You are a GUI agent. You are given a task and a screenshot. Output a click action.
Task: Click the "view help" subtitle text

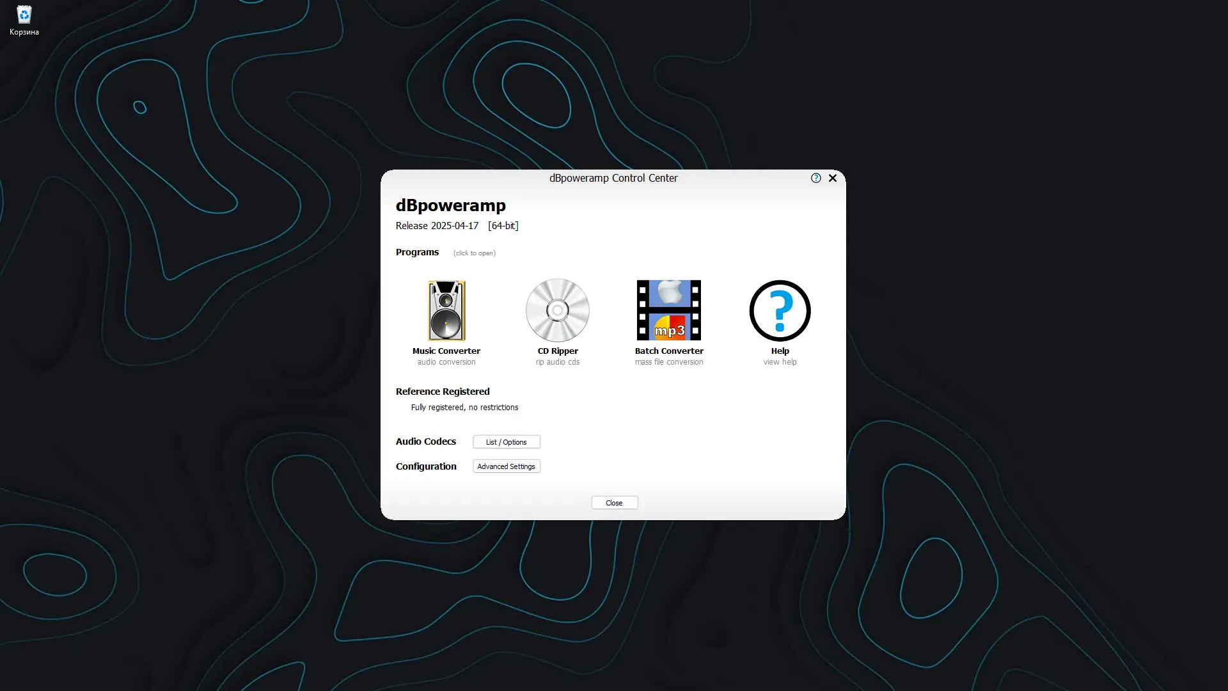coord(780,362)
